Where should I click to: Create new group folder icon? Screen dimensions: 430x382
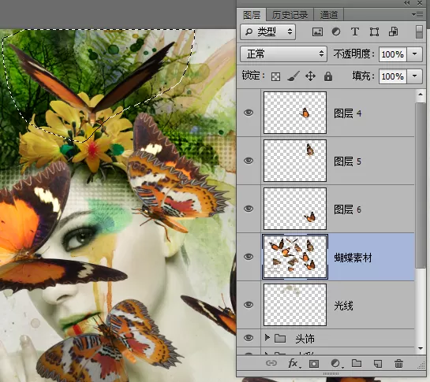[x=357, y=363]
